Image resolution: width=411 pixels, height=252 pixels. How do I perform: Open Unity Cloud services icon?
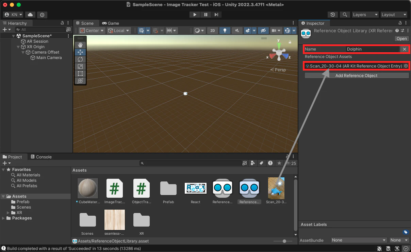click(x=31, y=15)
